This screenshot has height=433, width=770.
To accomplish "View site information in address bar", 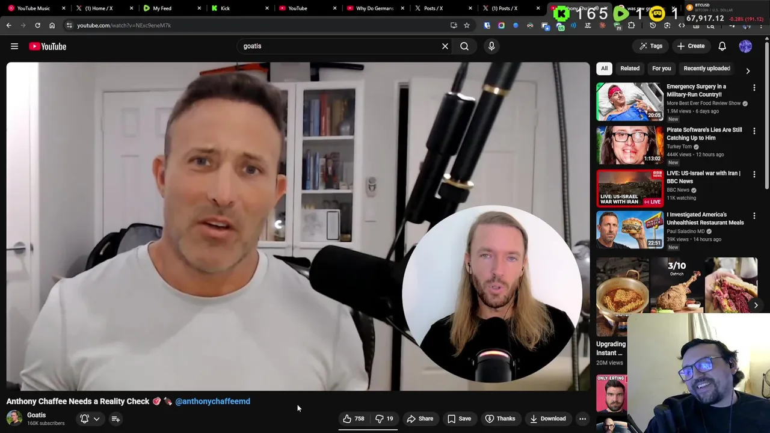I will pos(69,25).
